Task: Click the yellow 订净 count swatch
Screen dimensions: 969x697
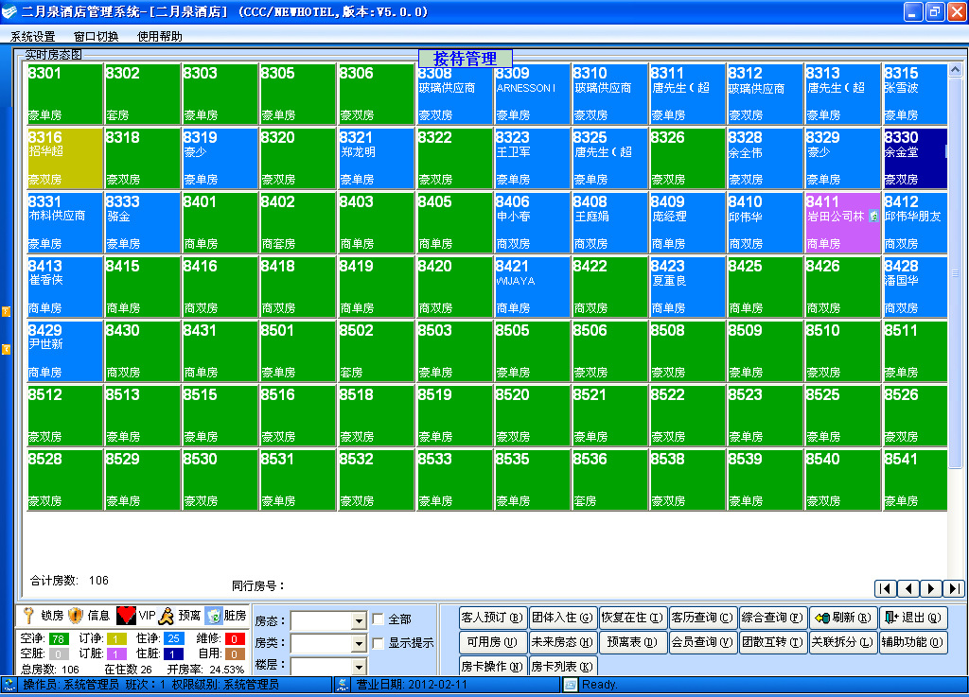Action: click(116, 639)
